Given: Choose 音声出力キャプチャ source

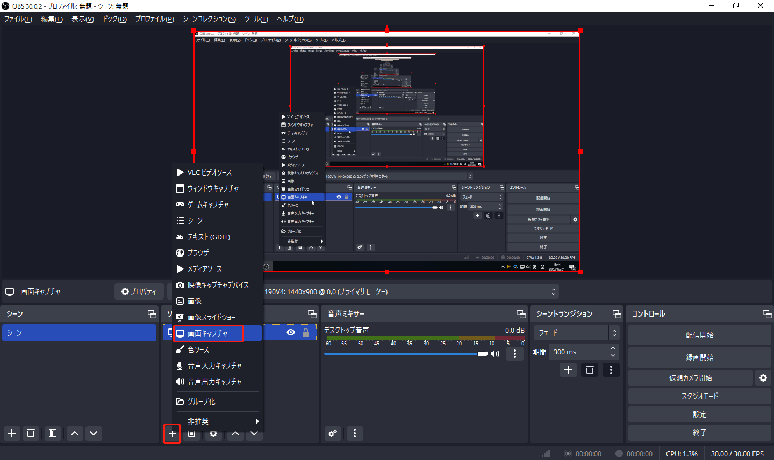Looking at the screenshot, I should coord(218,382).
